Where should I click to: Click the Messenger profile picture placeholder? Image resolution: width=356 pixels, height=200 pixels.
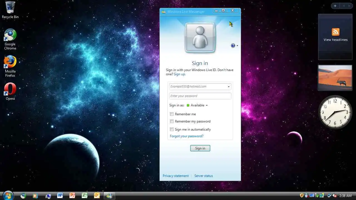[x=200, y=37]
